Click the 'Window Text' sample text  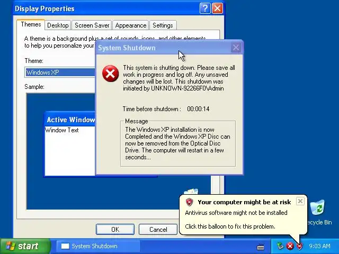[x=62, y=130]
